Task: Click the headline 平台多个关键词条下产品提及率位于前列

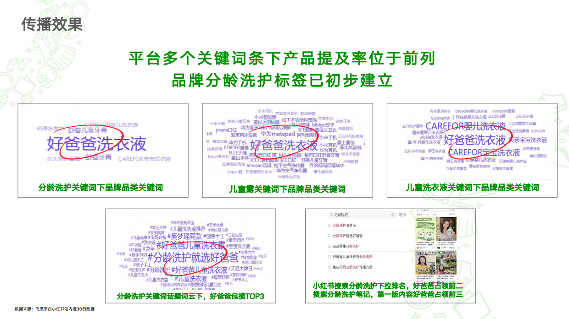Action: [282, 59]
